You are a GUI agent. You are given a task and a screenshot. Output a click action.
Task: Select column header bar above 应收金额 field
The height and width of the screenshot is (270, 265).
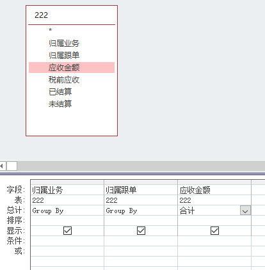[x=214, y=182]
